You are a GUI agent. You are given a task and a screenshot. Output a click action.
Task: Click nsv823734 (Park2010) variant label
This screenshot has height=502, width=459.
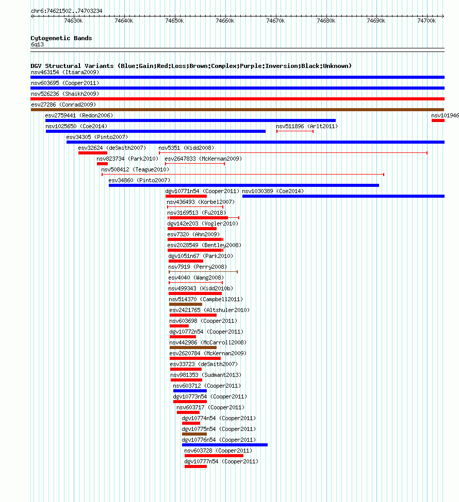(127, 159)
